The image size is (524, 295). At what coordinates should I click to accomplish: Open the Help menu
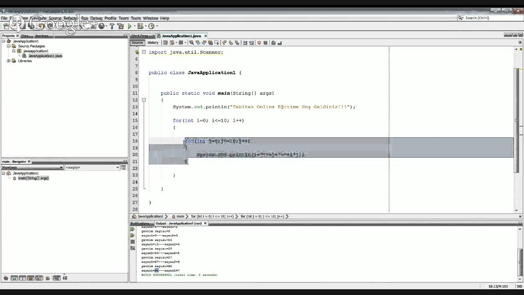tap(165, 18)
